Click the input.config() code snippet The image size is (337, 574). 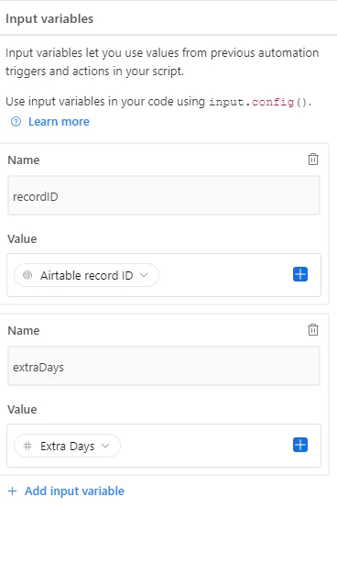[259, 102]
